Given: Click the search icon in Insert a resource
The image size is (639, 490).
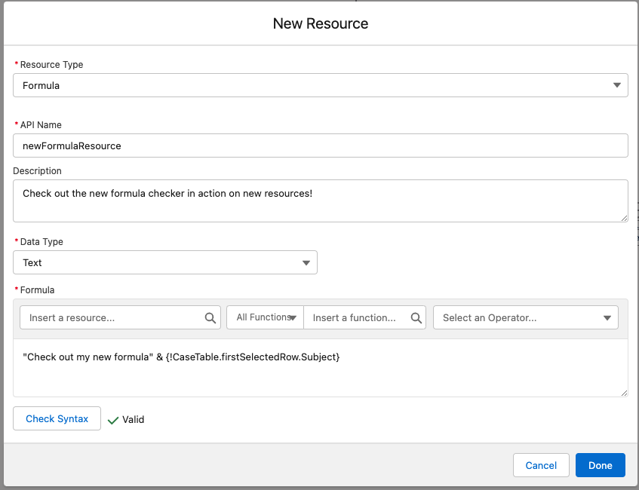Looking at the screenshot, I should tap(210, 318).
